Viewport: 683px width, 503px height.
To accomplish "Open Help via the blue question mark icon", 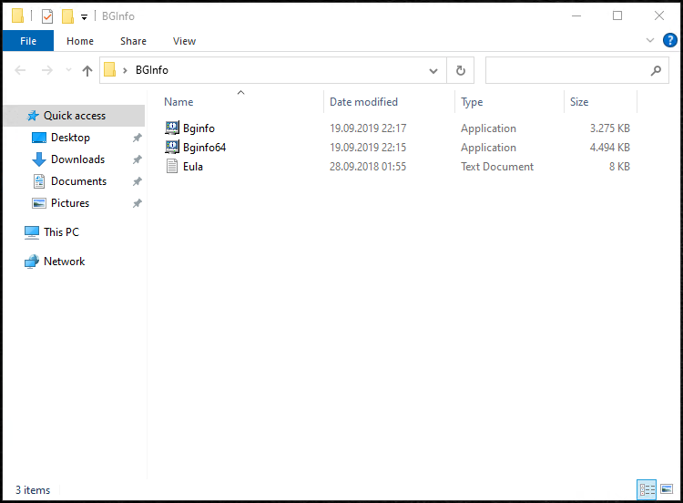I will 669,40.
